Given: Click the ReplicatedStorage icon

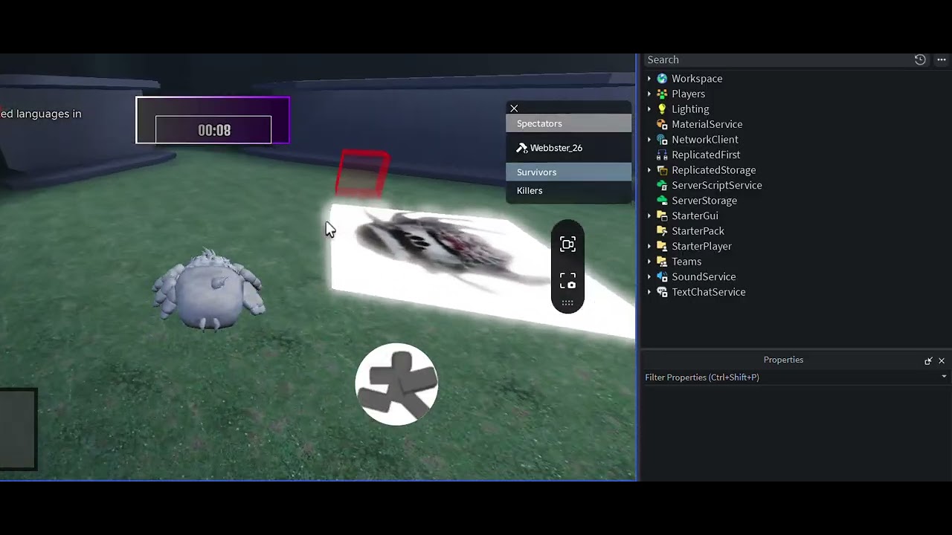Looking at the screenshot, I should tap(662, 170).
